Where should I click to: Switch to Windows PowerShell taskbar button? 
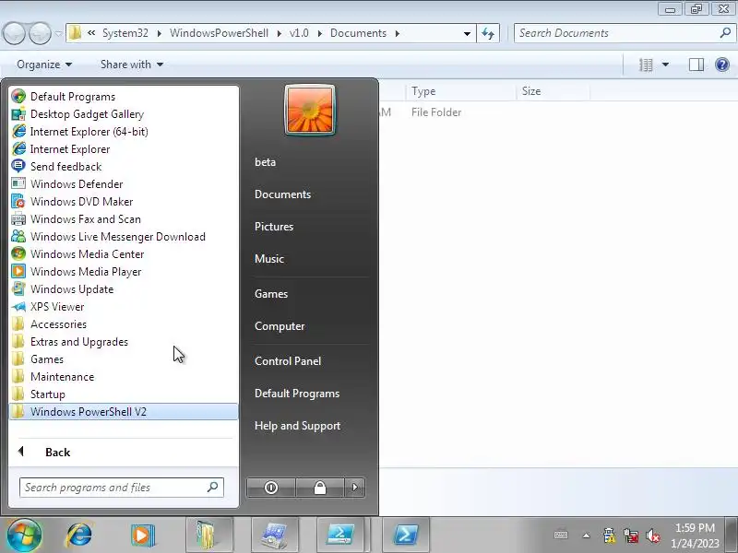[406, 535]
